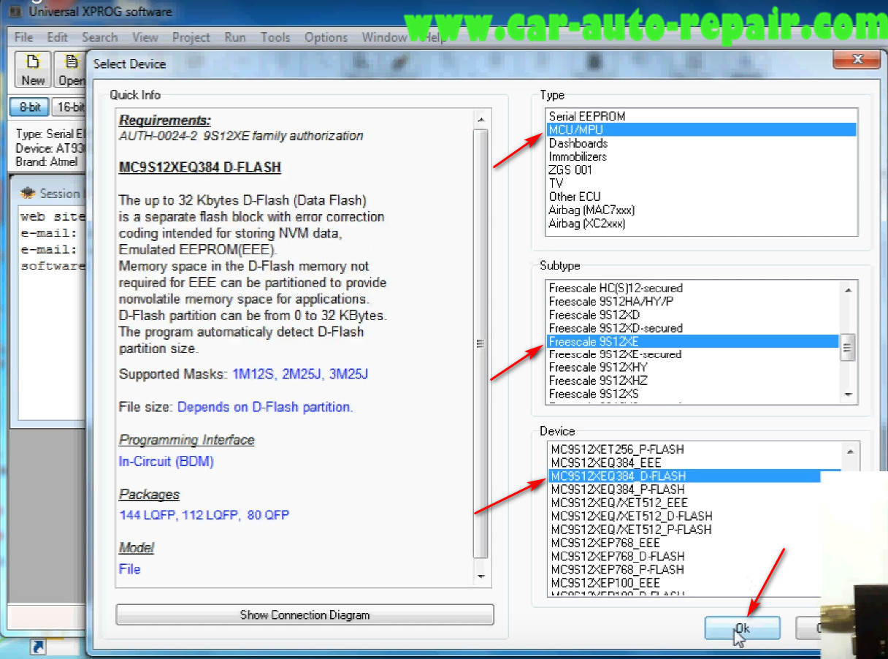This screenshot has height=659, width=888.
Task: Select MC9S12XEP768_D-FLASH device
Action: coord(685,556)
